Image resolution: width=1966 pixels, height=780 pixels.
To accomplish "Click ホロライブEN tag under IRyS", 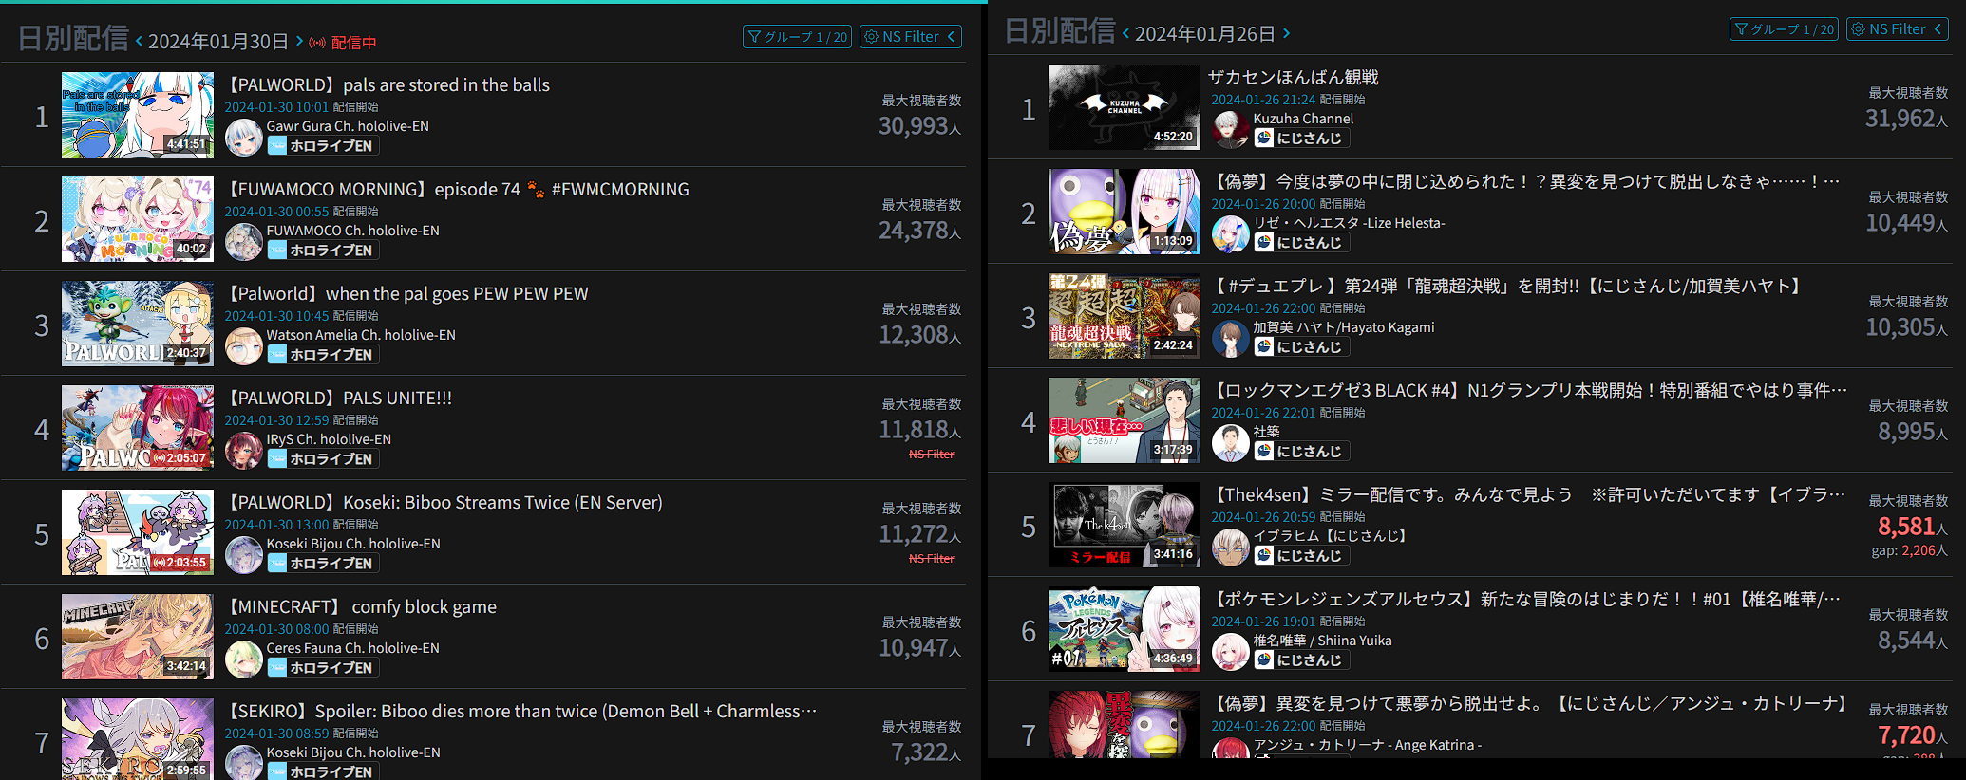I will tap(323, 459).
